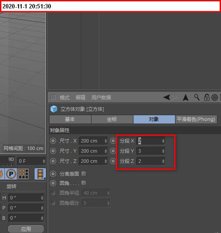Click stepper arrows of 尺寸 . X
This screenshot has height=233, width=221.
pos(106,141)
